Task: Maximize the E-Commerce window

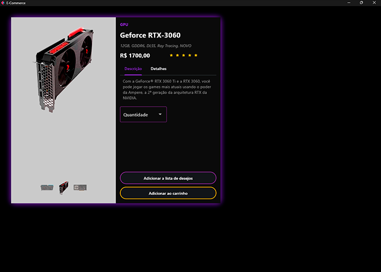Action: [x=361, y=3]
